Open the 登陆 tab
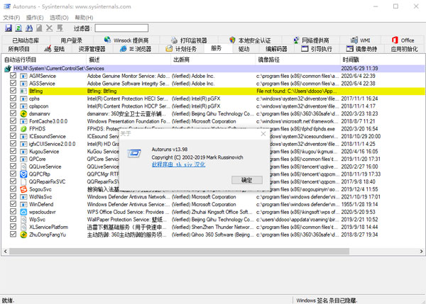This screenshot has width=426, height=304. click(54, 49)
